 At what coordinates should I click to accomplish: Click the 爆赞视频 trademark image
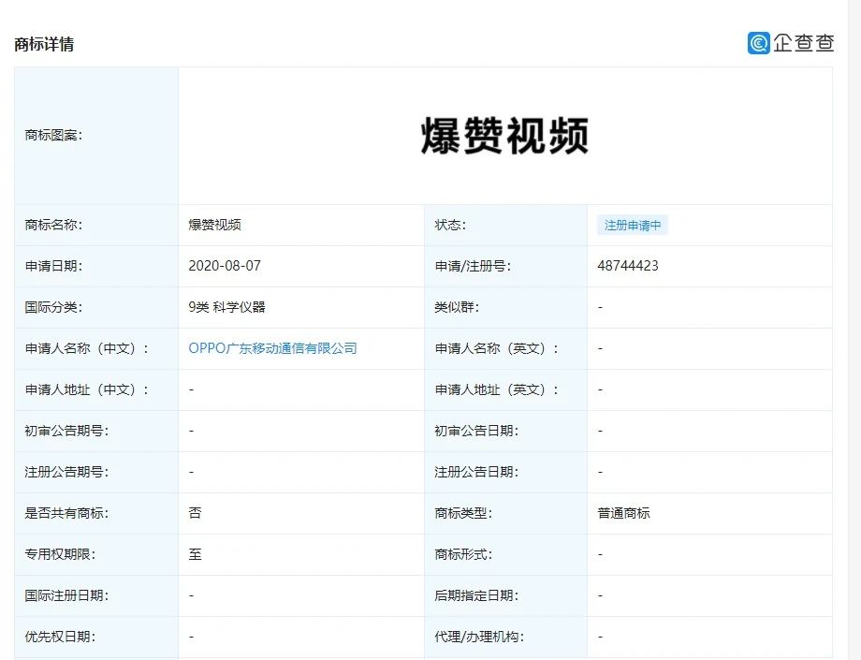(x=504, y=137)
